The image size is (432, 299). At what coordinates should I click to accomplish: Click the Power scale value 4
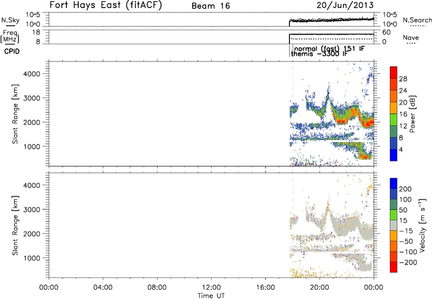click(401, 149)
